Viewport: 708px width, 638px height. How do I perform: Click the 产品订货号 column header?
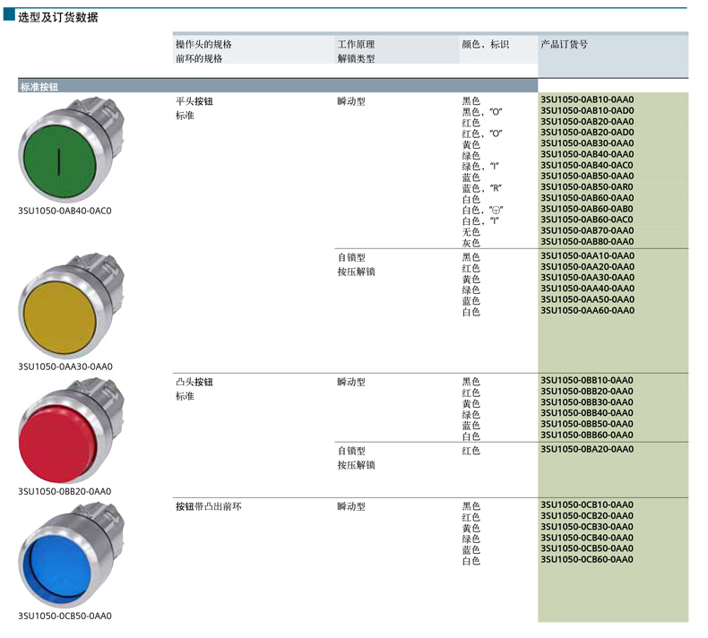[x=565, y=44]
